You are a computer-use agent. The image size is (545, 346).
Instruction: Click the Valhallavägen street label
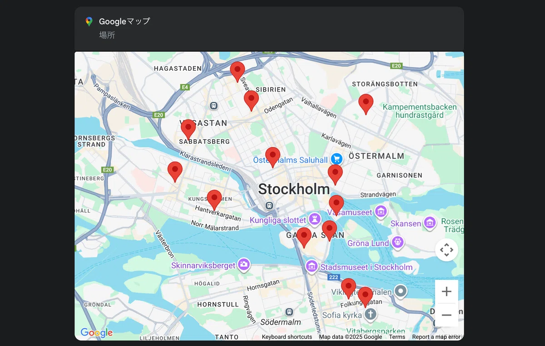click(319, 107)
